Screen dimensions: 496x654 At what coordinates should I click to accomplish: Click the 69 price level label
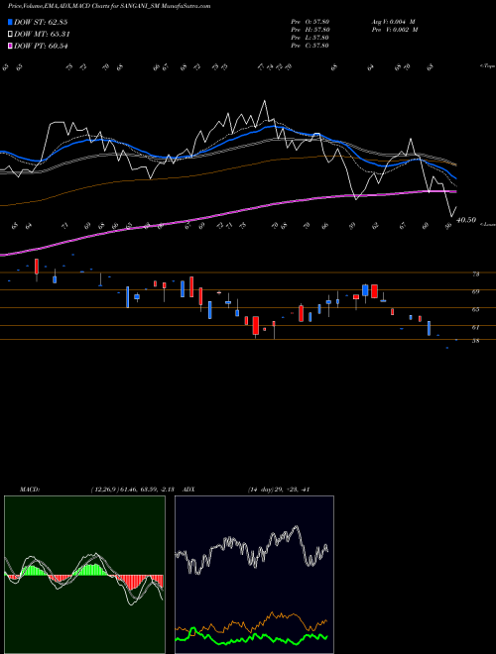[x=475, y=292]
